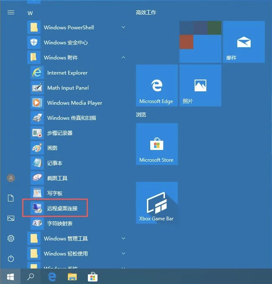The width and height of the screenshot is (272, 284).
Task: Click the 浏览 group header
Action: pyautogui.click(x=141, y=114)
